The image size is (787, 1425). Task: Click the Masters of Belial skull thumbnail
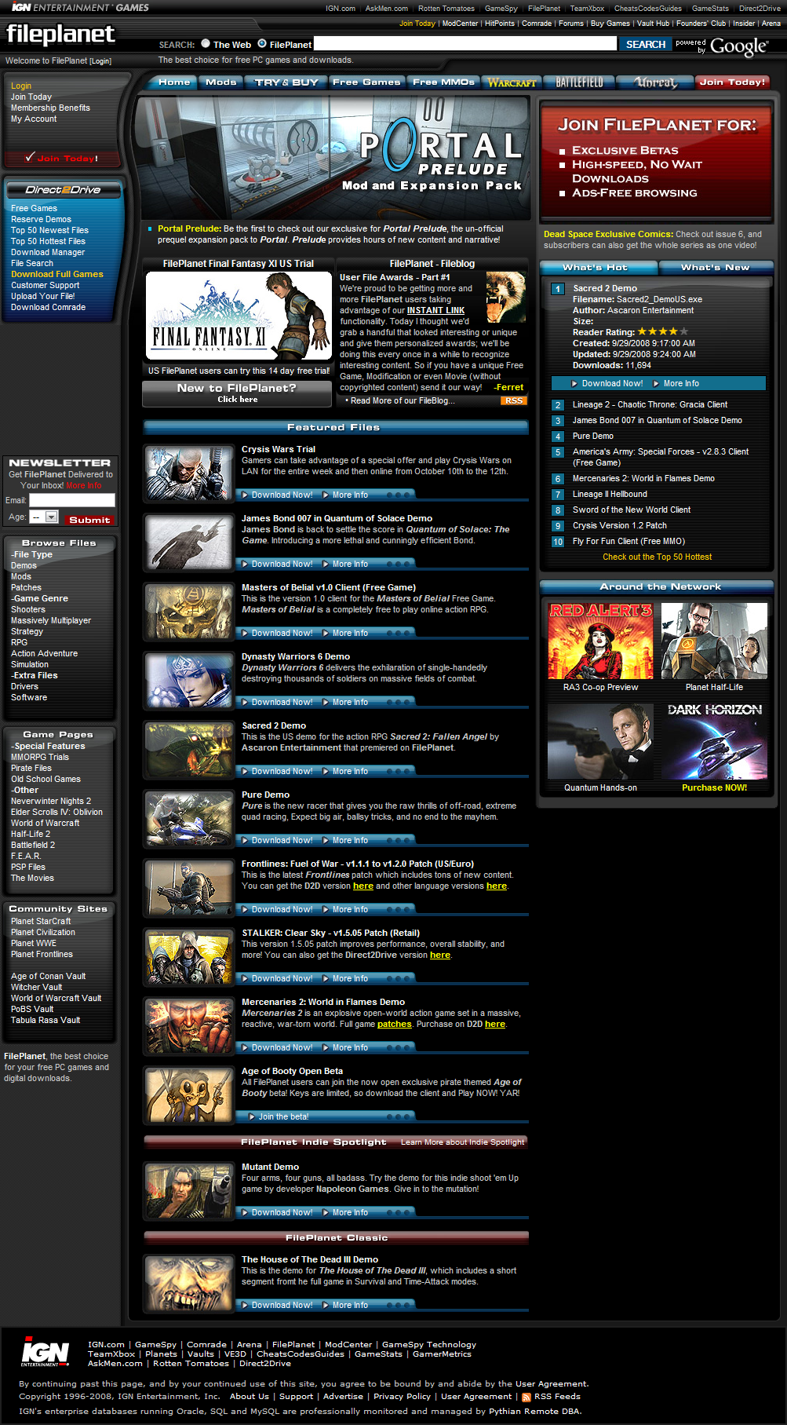(189, 611)
